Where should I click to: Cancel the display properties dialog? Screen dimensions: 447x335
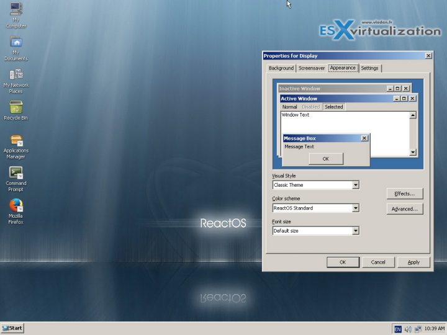coord(378,262)
